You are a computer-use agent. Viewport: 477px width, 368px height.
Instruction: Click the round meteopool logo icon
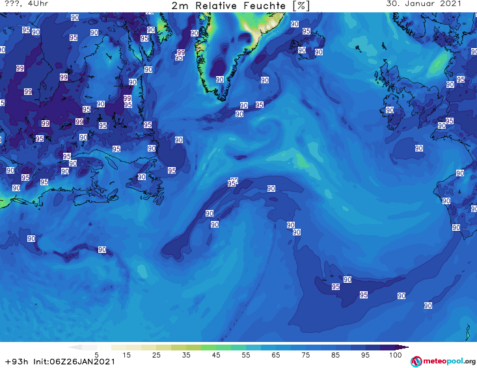[416, 361]
